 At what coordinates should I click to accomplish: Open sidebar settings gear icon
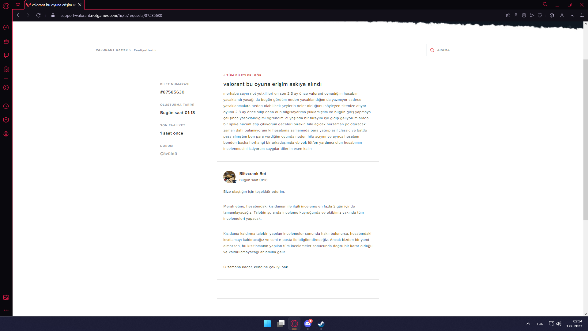6,134
